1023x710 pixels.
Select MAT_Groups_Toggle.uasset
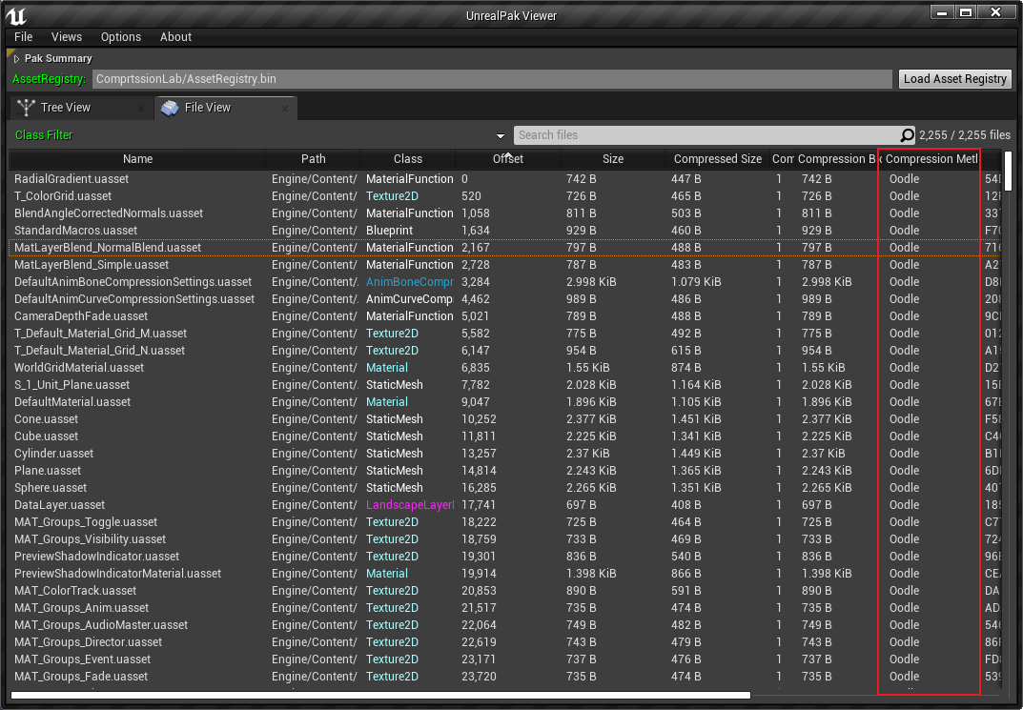coord(505,522)
